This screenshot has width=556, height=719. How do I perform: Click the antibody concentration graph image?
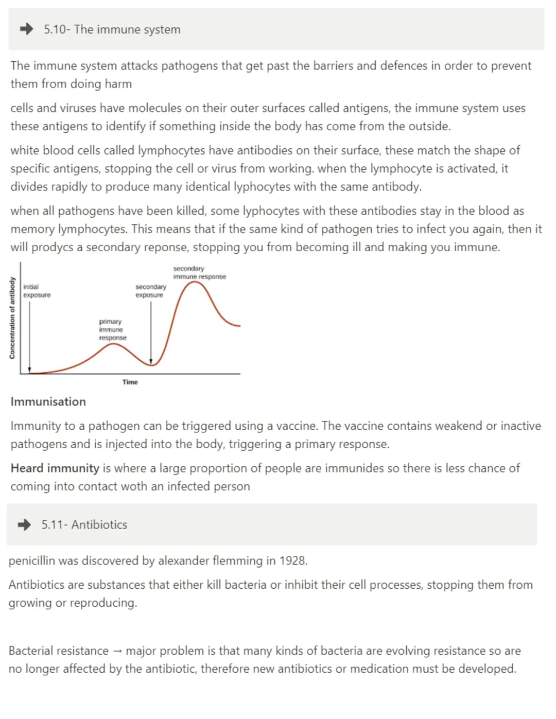click(x=125, y=324)
